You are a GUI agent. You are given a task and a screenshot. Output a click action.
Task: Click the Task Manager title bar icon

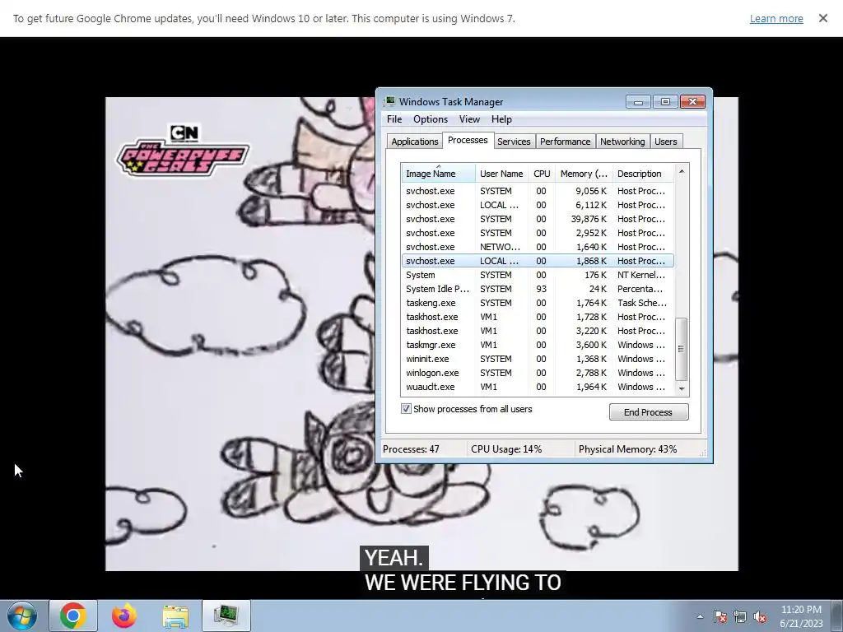click(389, 101)
